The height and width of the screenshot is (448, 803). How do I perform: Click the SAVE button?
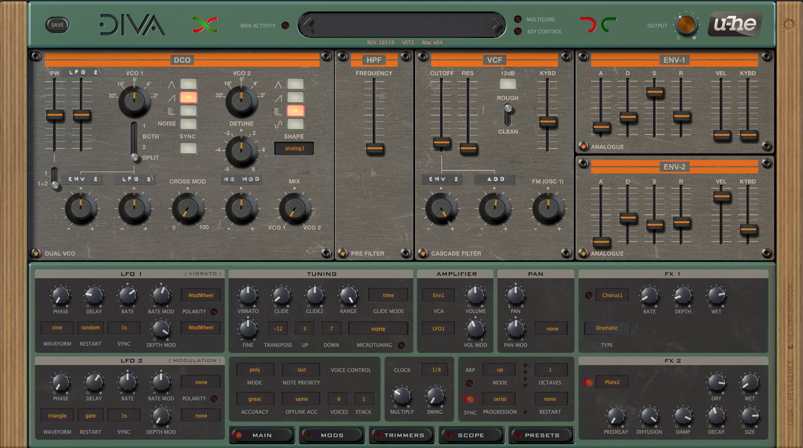point(57,25)
